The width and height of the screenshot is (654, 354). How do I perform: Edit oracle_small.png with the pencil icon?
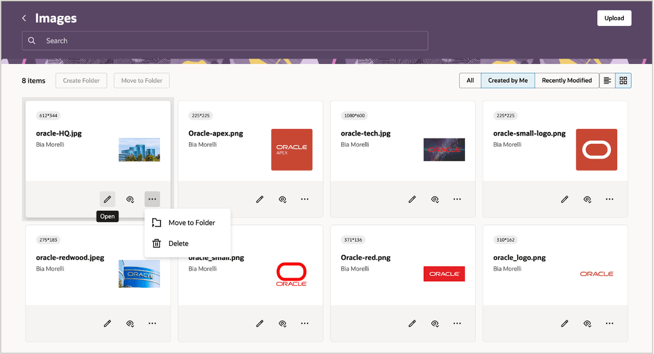(x=260, y=324)
